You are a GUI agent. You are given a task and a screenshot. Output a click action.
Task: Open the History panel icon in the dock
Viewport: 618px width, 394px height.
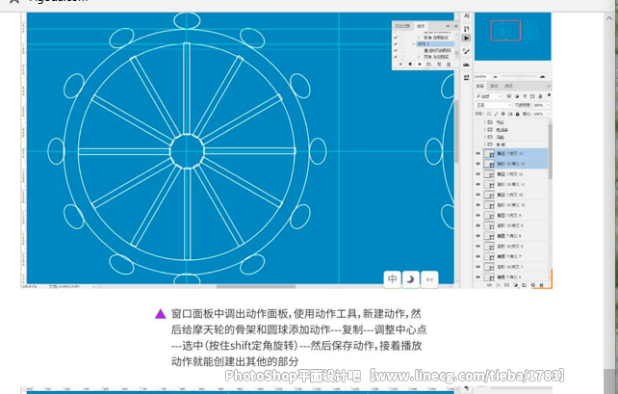(466, 28)
